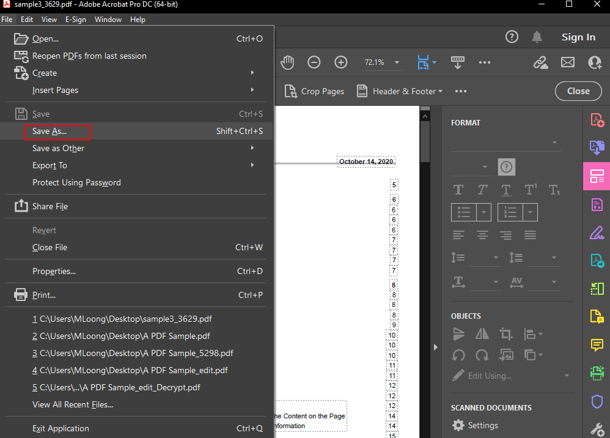Screen dimensions: 610x438
Task: Open the zoom level 72.1% dropdown
Action: 397,62
